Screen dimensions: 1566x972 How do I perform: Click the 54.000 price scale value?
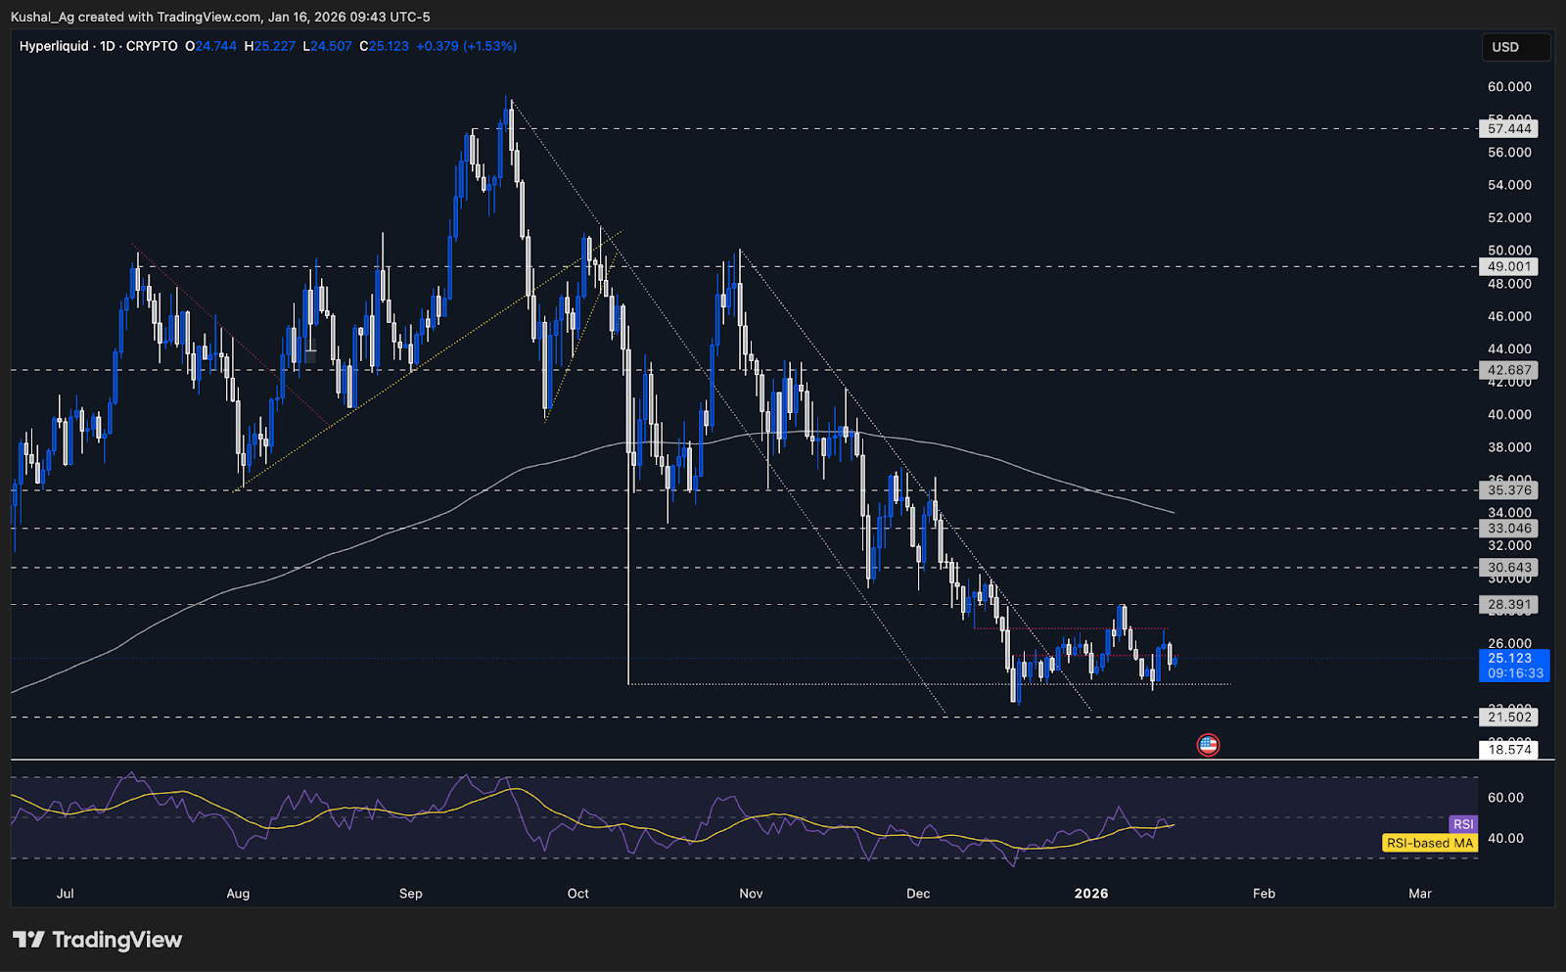(x=1509, y=185)
